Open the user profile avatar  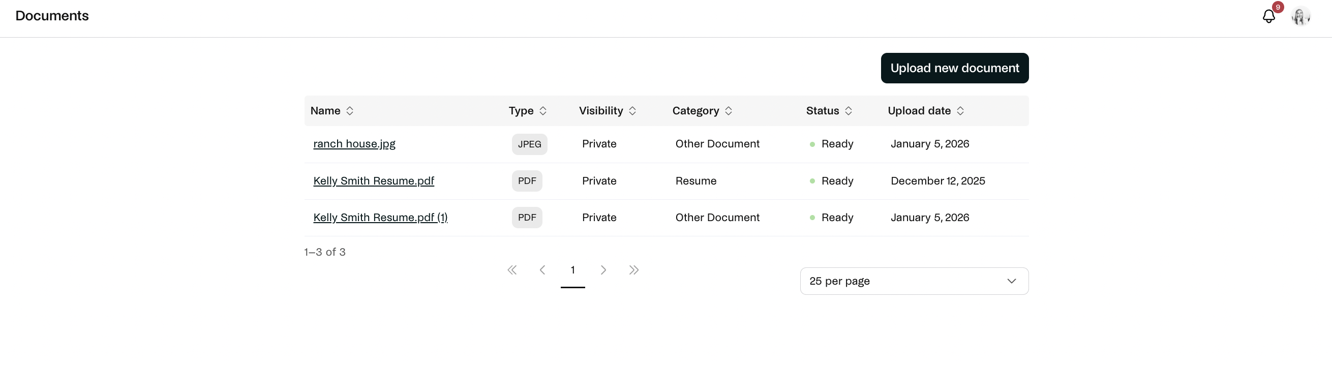1300,17
